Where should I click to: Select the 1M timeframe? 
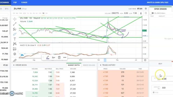14,13
